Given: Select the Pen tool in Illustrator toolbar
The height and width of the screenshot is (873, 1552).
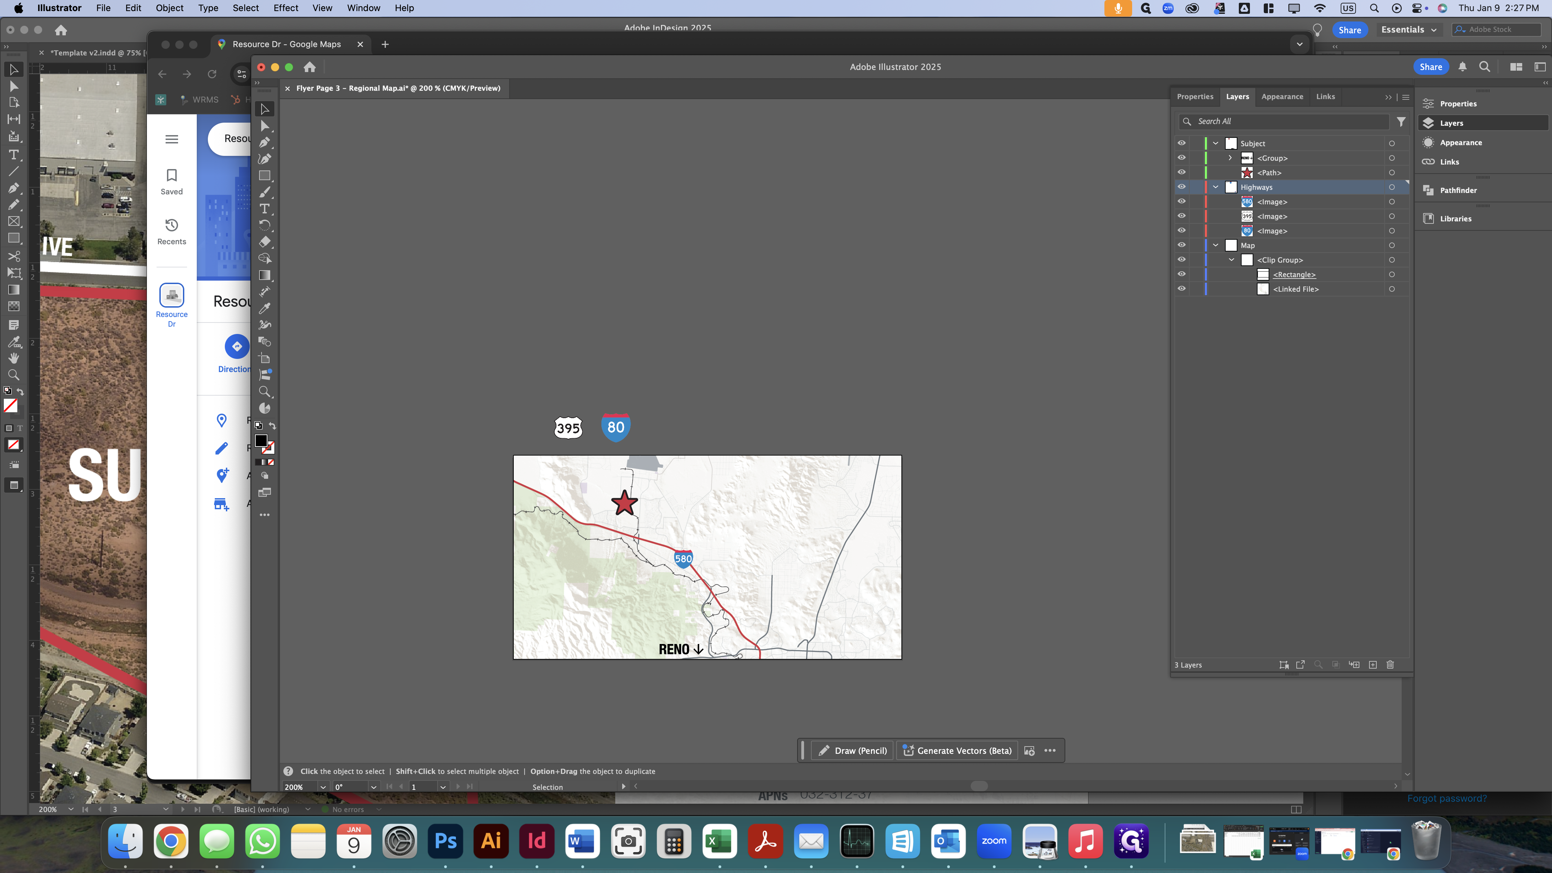Looking at the screenshot, I should point(264,143).
